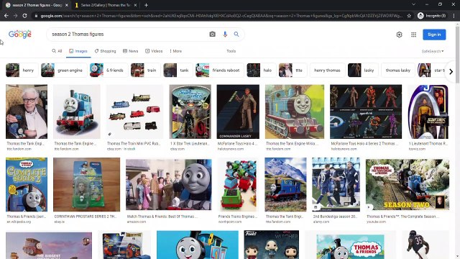The image size is (460, 259).
Task: Open Thomas in mountain scenery image
Action: point(285,184)
